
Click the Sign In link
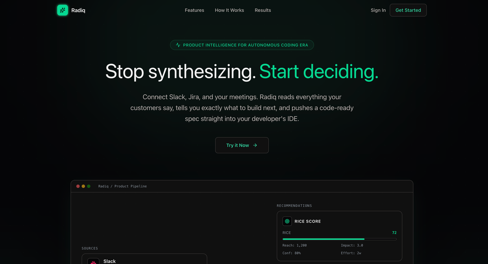[x=378, y=10]
